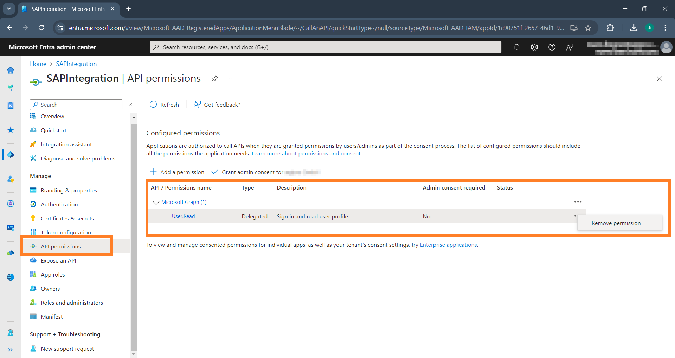Open the Home icon in left rail
Image resolution: width=675 pixels, height=358 pixels.
tap(11, 70)
